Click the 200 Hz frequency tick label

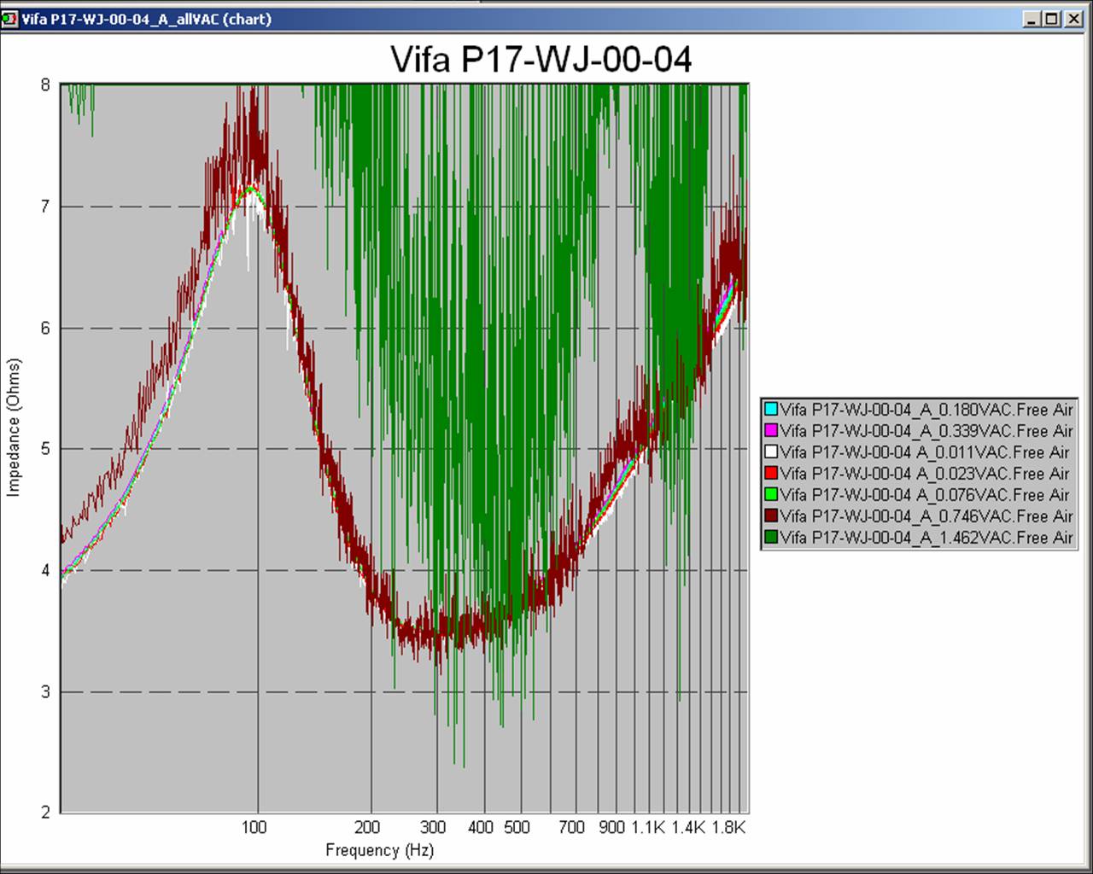click(367, 827)
